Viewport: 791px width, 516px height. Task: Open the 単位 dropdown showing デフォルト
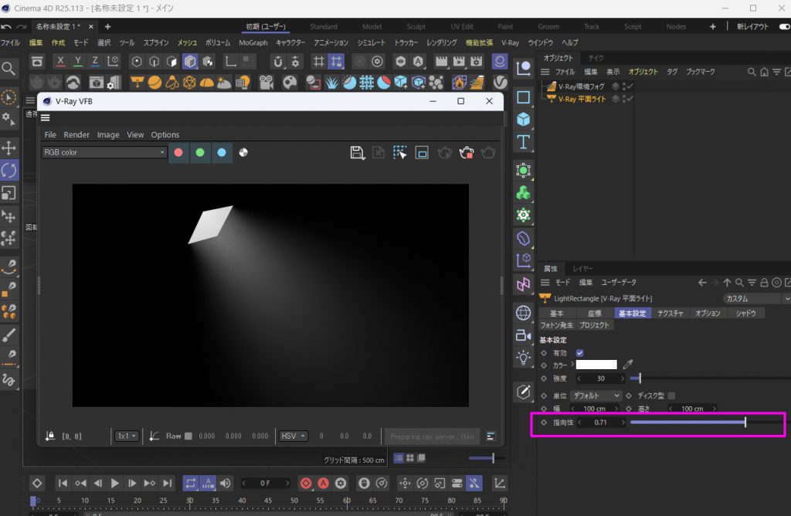tap(596, 395)
